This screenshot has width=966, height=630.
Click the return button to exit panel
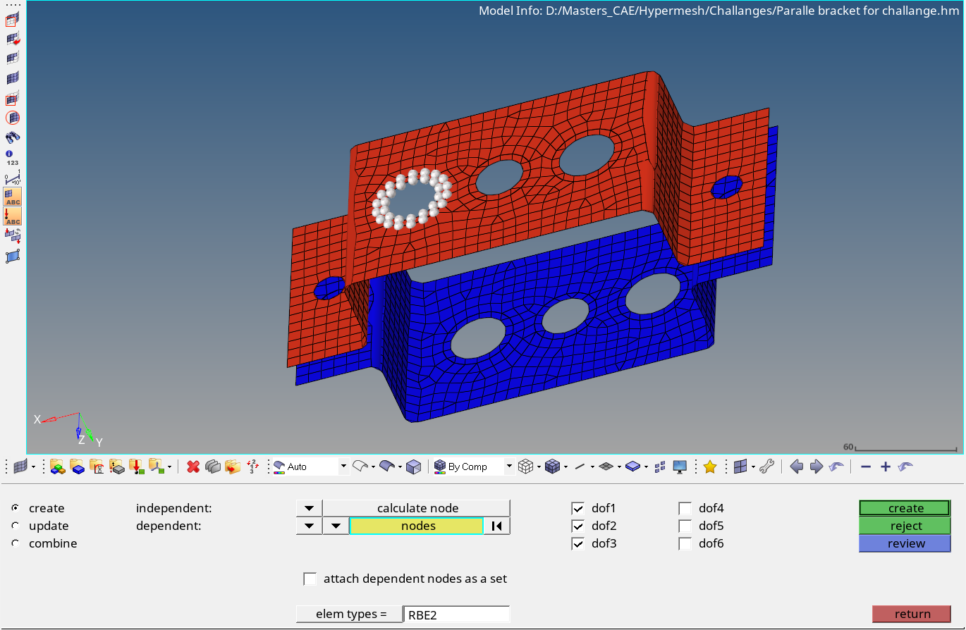click(911, 614)
